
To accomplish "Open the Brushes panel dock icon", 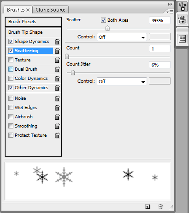I will click(x=182, y=7).
